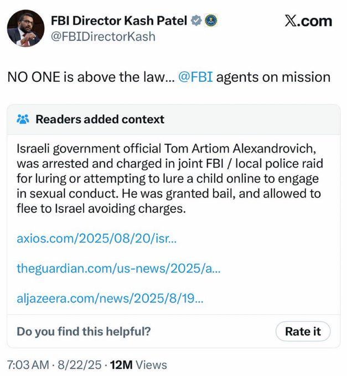Open the aljazeera.com news link
The width and height of the screenshot is (347, 376).
(110, 298)
